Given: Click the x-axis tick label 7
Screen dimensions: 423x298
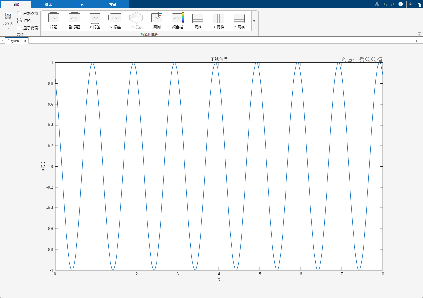Looking at the screenshot, I should click(342, 274).
